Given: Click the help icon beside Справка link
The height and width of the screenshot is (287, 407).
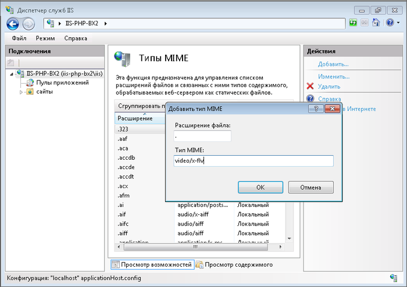Looking at the screenshot, I should coord(310,99).
